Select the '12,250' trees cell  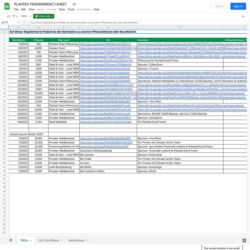(x=38, y=146)
